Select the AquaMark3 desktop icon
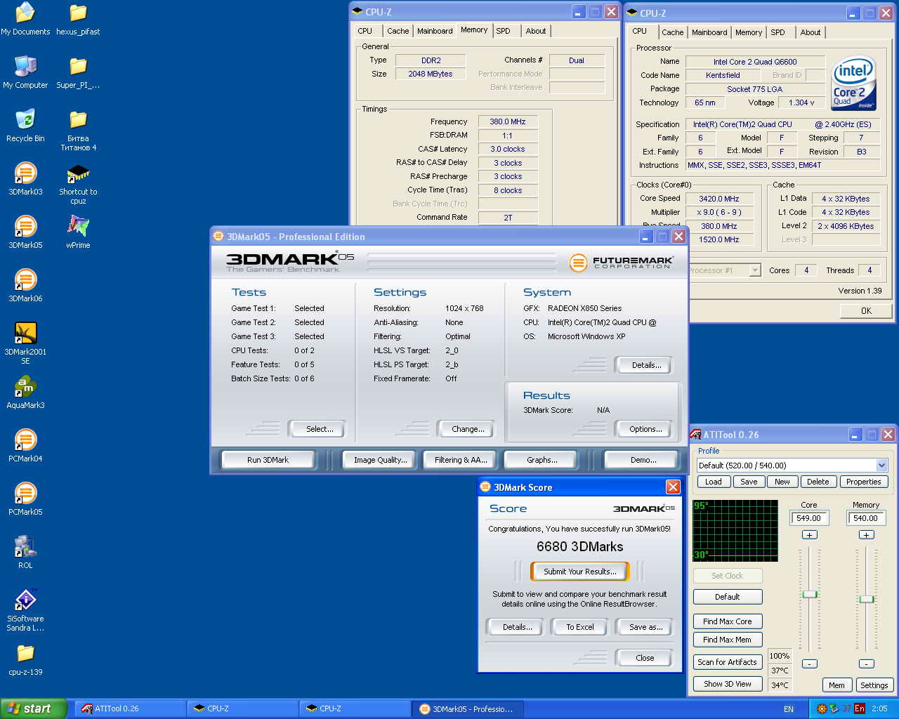Image resolution: width=899 pixels, height=719 pixels. 25,393
